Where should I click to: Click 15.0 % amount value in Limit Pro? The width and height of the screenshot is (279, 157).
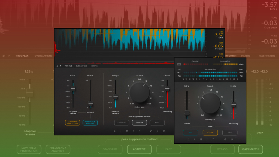click(90, 76)
